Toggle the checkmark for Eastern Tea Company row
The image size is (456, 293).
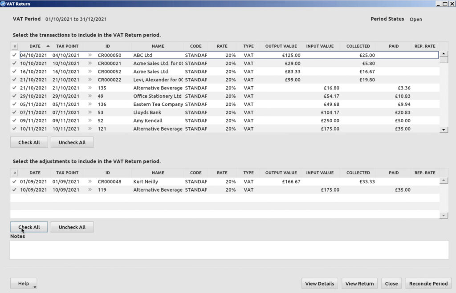[15, 104]
